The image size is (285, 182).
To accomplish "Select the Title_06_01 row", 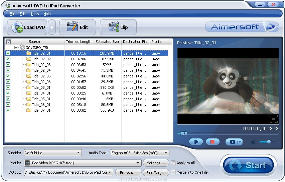I will 86,105.
